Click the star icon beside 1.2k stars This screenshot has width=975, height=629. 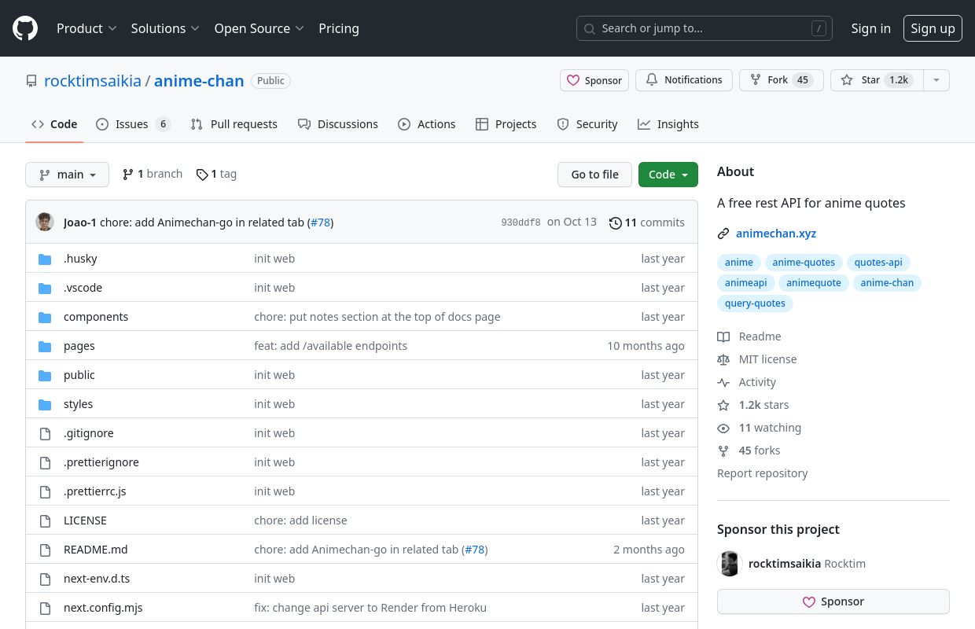[x=723, y=405]
